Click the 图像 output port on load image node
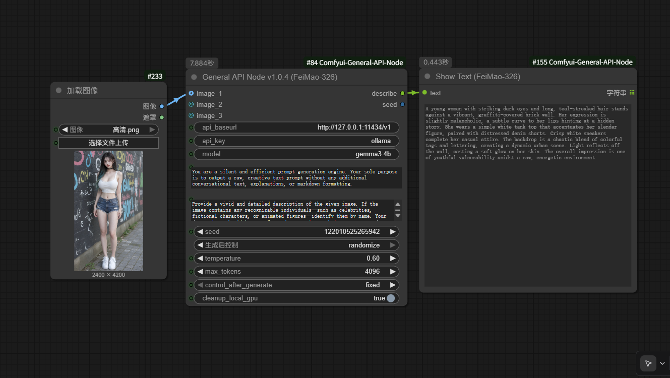Screen dimensions: 670x378 point(162,106)
